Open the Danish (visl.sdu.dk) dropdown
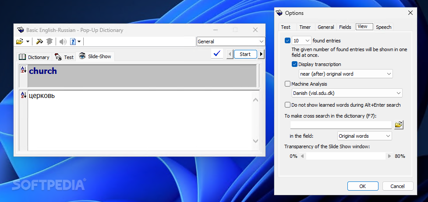The height and width of the screenshot is (202, 428). (x=347, y=93)
